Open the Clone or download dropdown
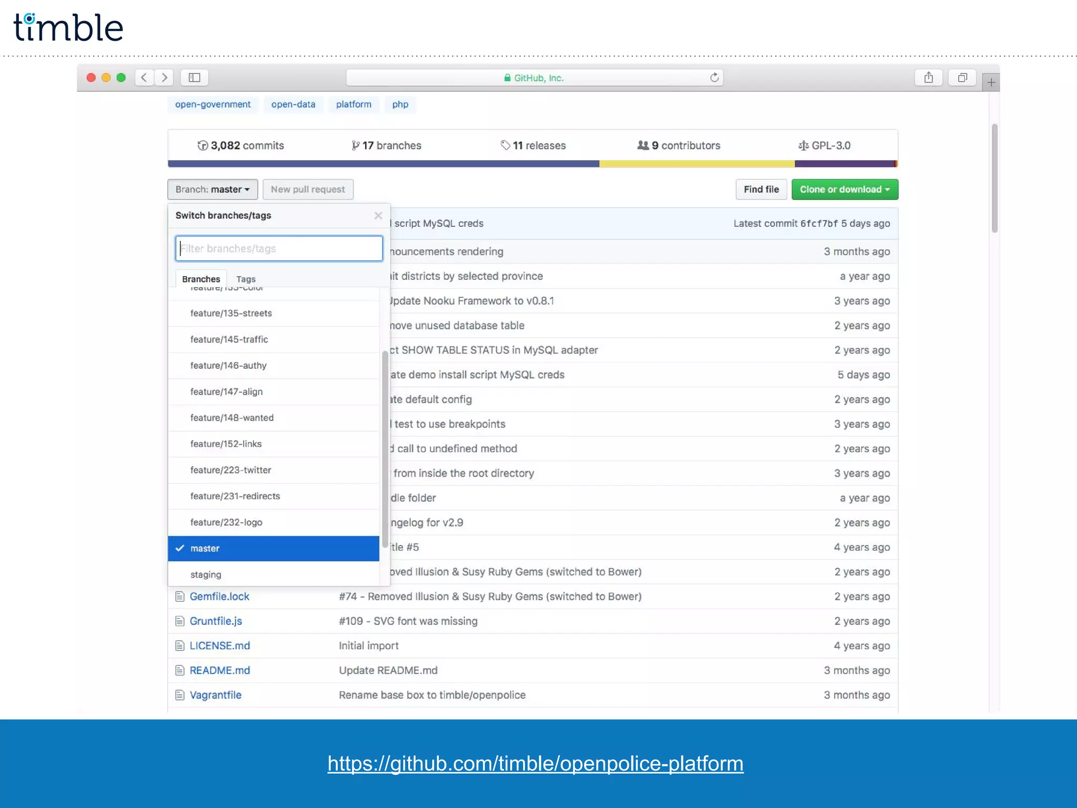Image resolution: width=1077 pixels, height=808 pixels. click(845, 189)
